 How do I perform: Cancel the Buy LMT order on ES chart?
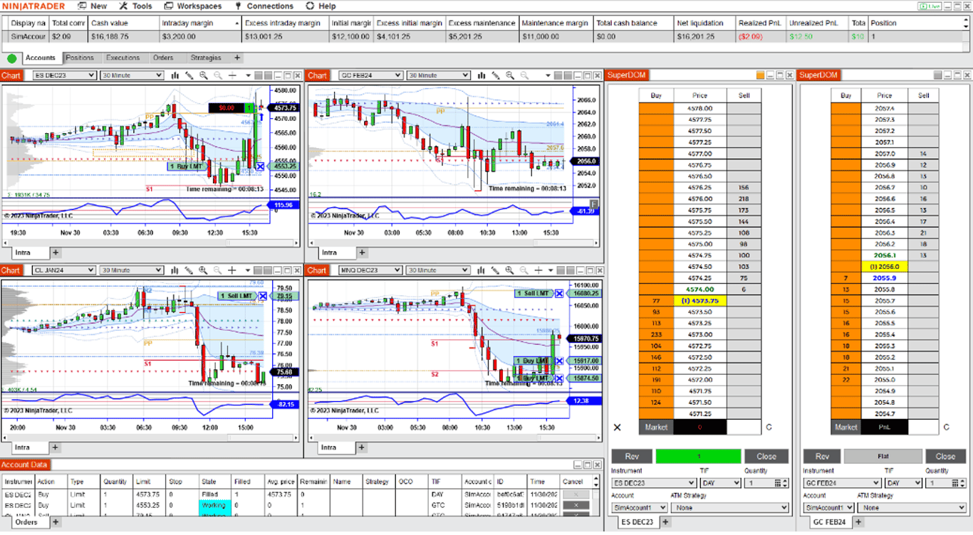[x=260, y=166]
